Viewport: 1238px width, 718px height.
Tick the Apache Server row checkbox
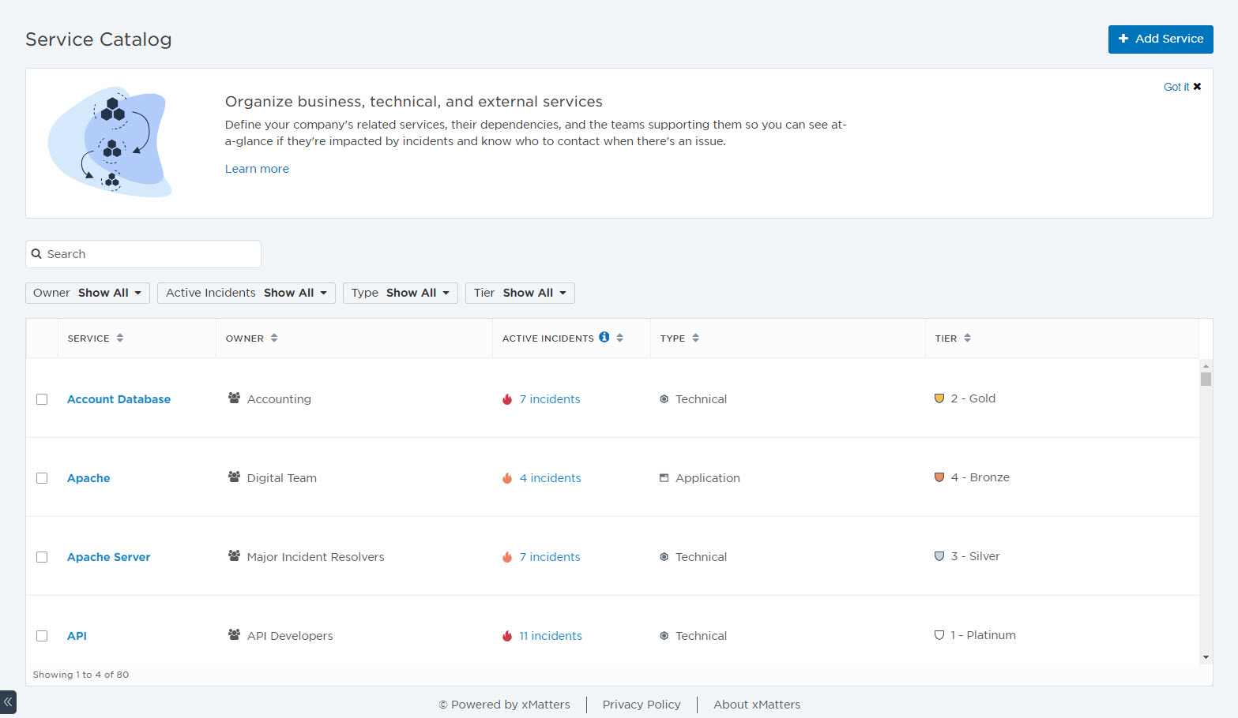tap(42, 557)
